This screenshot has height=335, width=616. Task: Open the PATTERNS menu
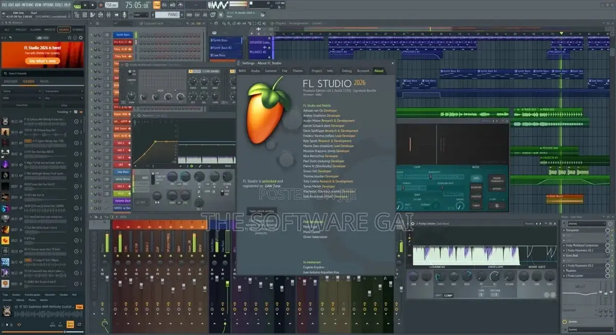pyautogui.click(x=28, y=5)
